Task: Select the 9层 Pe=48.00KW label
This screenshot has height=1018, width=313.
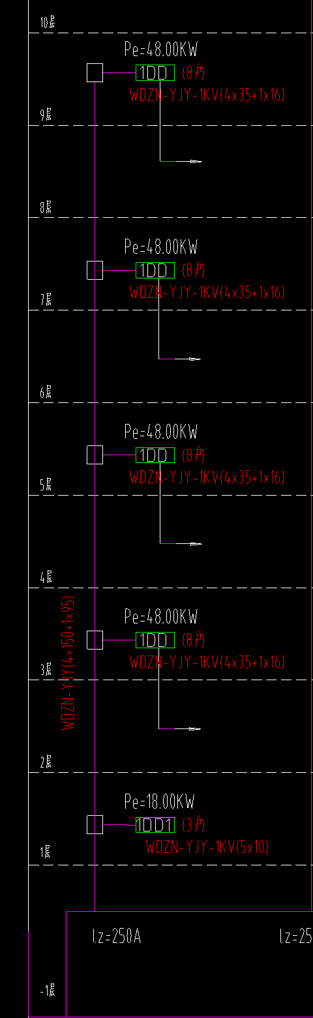Action: (161, 50)
